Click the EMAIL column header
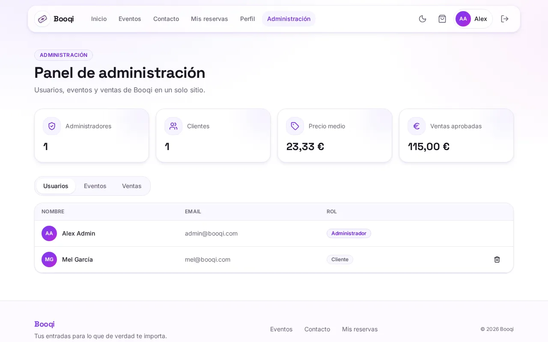The width and height of the screenshot is (548, 342). click(x=193, y=212)
